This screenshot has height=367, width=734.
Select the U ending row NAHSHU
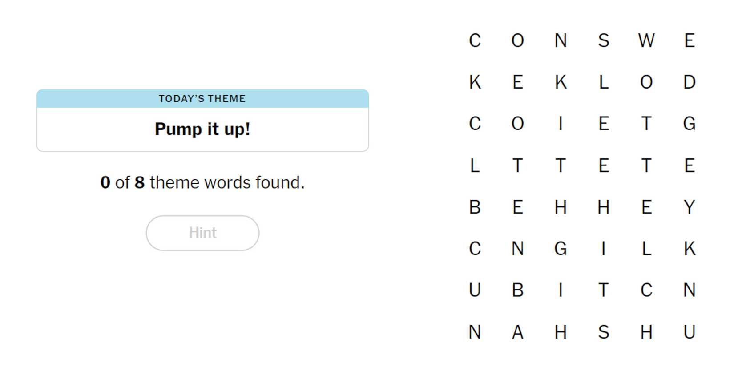(x=689, y=332)
